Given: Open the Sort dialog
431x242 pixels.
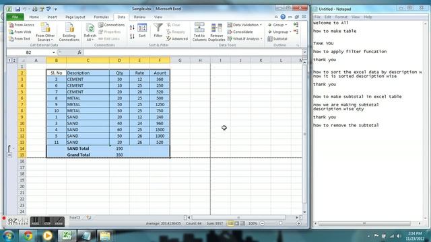Looking at the screenshot, I should point(142,30).
